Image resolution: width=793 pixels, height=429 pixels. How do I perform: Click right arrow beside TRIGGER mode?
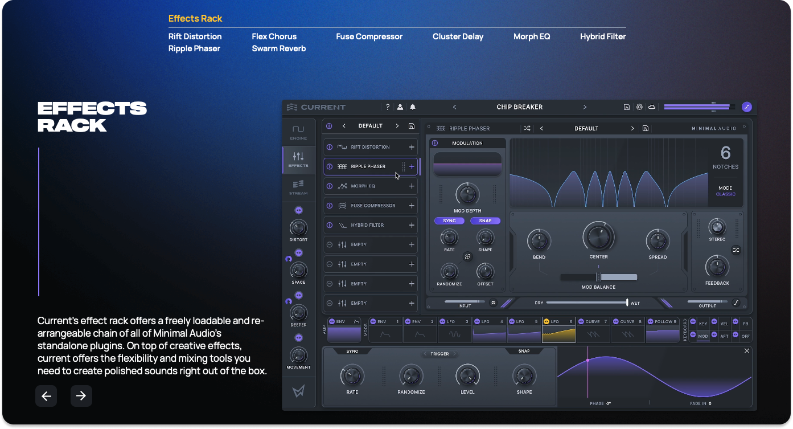[x=455, y=354]
